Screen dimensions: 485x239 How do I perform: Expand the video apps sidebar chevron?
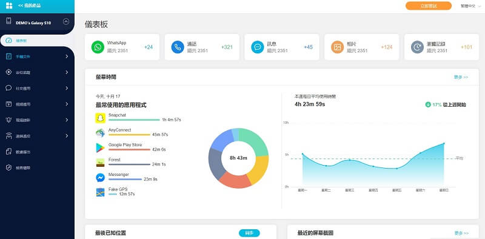[67, 104]
